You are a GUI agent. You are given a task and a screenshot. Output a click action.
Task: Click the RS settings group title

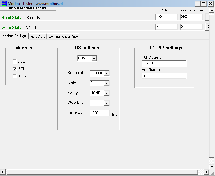(x=87, y=48)
